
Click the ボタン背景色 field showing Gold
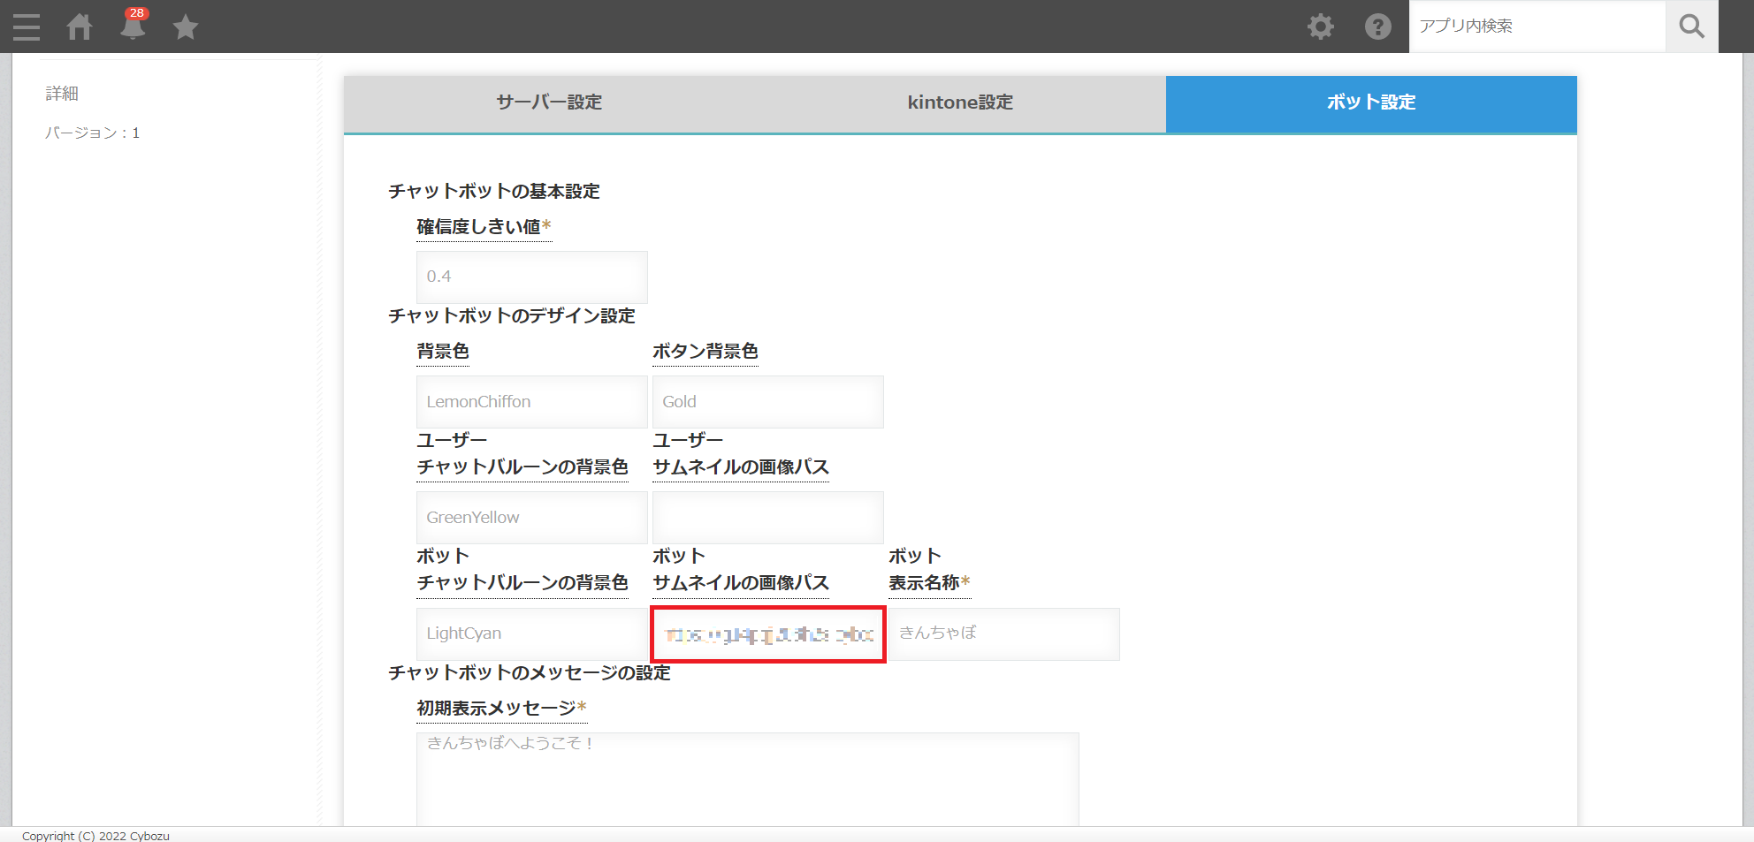tap(767, 402)
